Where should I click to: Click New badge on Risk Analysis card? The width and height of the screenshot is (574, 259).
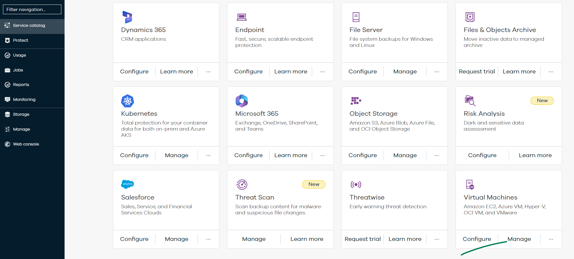tap(542, 101)
